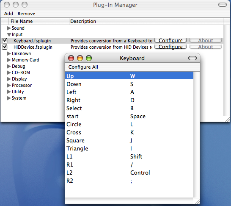Expand the CD-ROM category triangle
The height and width of the screenshot is (206, 231).
(x=9, y=72)
